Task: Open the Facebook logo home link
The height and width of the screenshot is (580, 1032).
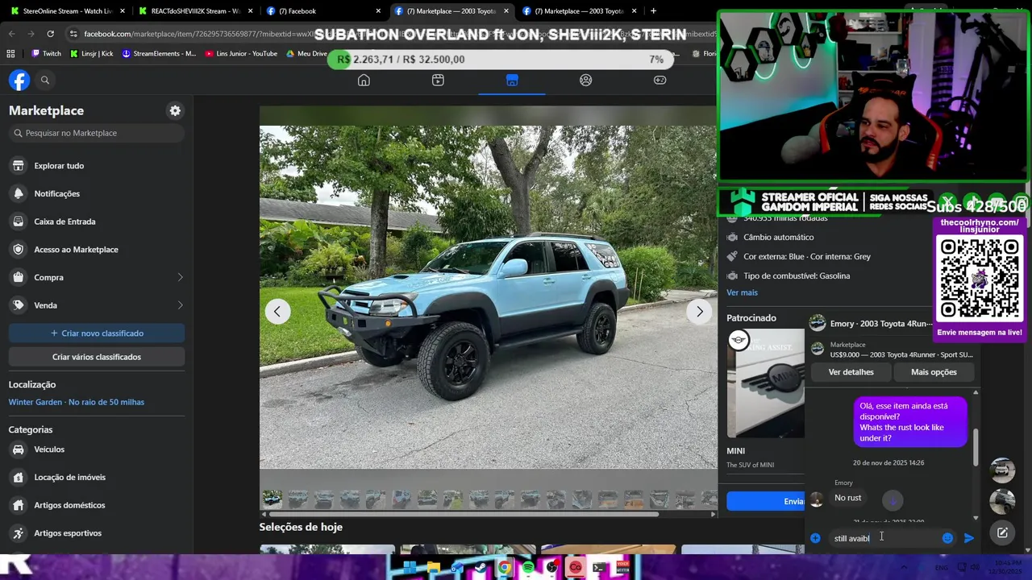Action: [19, 80]
